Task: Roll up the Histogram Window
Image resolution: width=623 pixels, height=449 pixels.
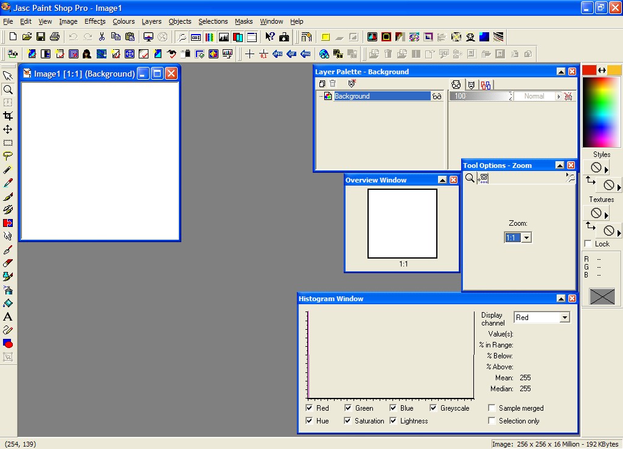Action: coord(561,298)
